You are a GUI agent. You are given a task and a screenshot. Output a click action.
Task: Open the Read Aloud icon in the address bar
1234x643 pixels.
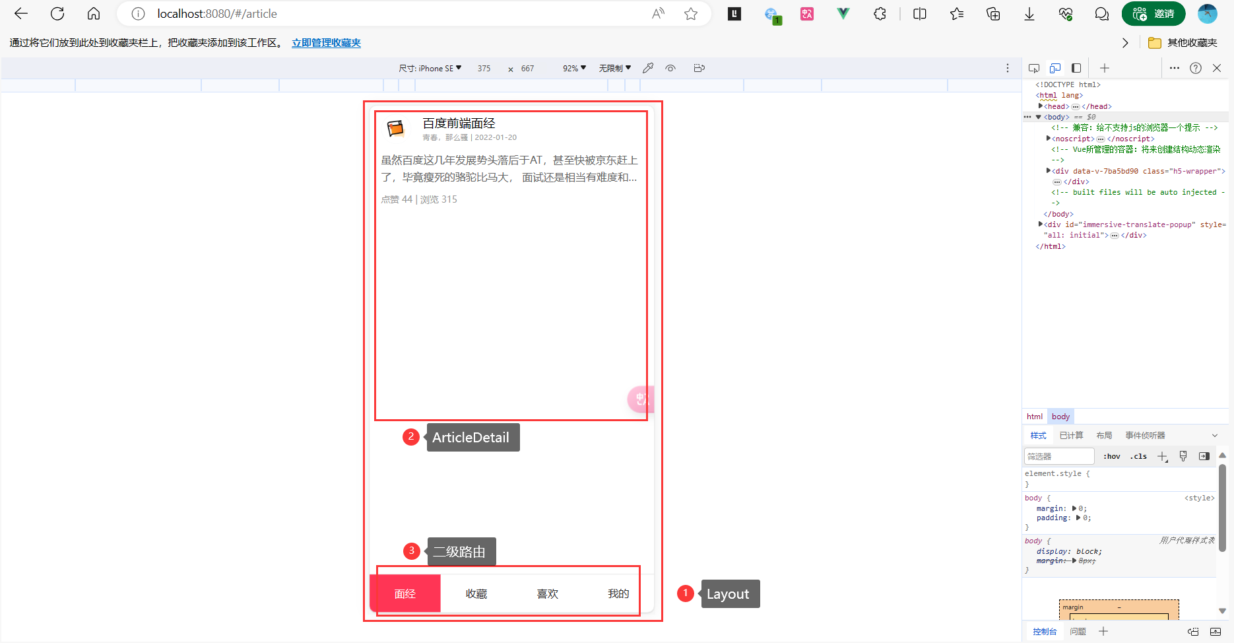658,14
